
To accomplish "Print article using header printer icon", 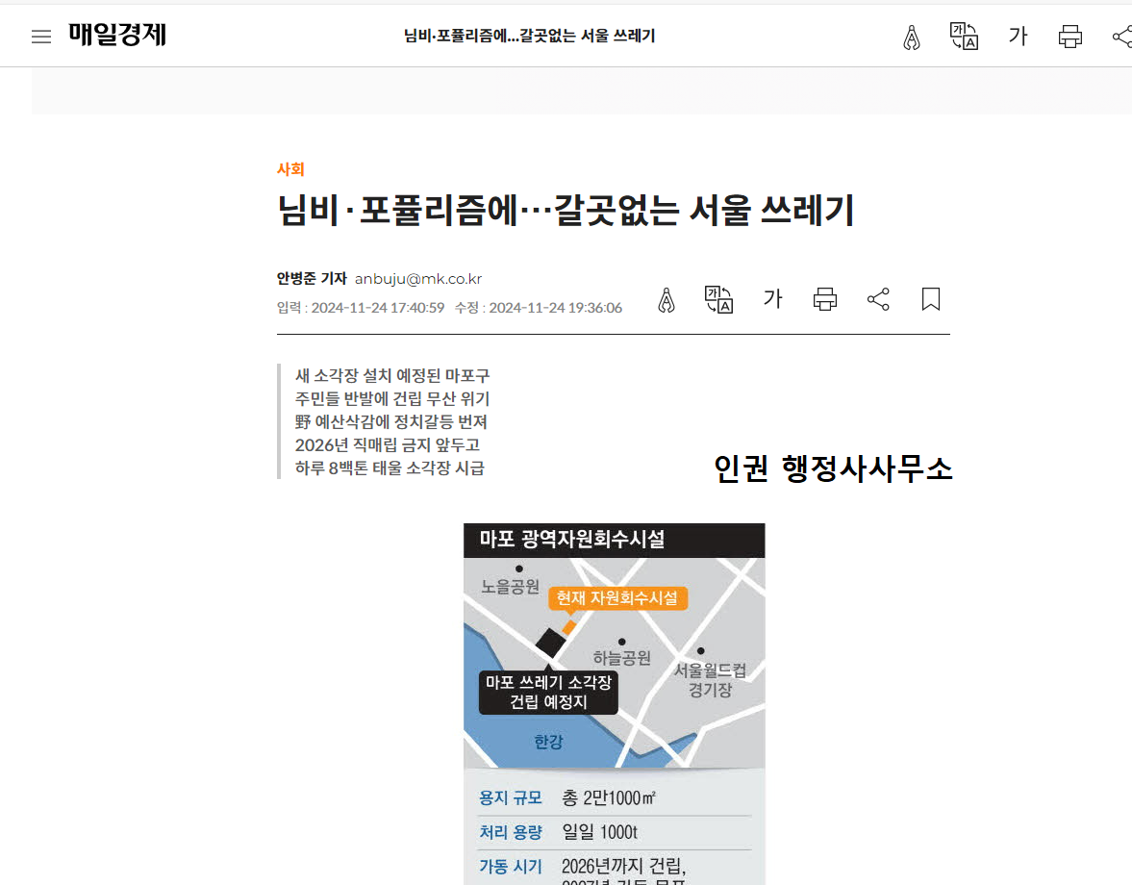I will pos(1069,37).
